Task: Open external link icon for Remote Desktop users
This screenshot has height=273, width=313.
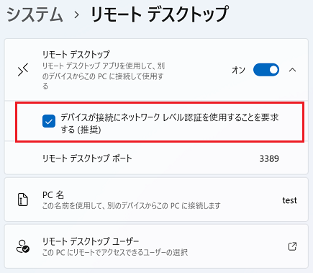Action: [292, 246]
